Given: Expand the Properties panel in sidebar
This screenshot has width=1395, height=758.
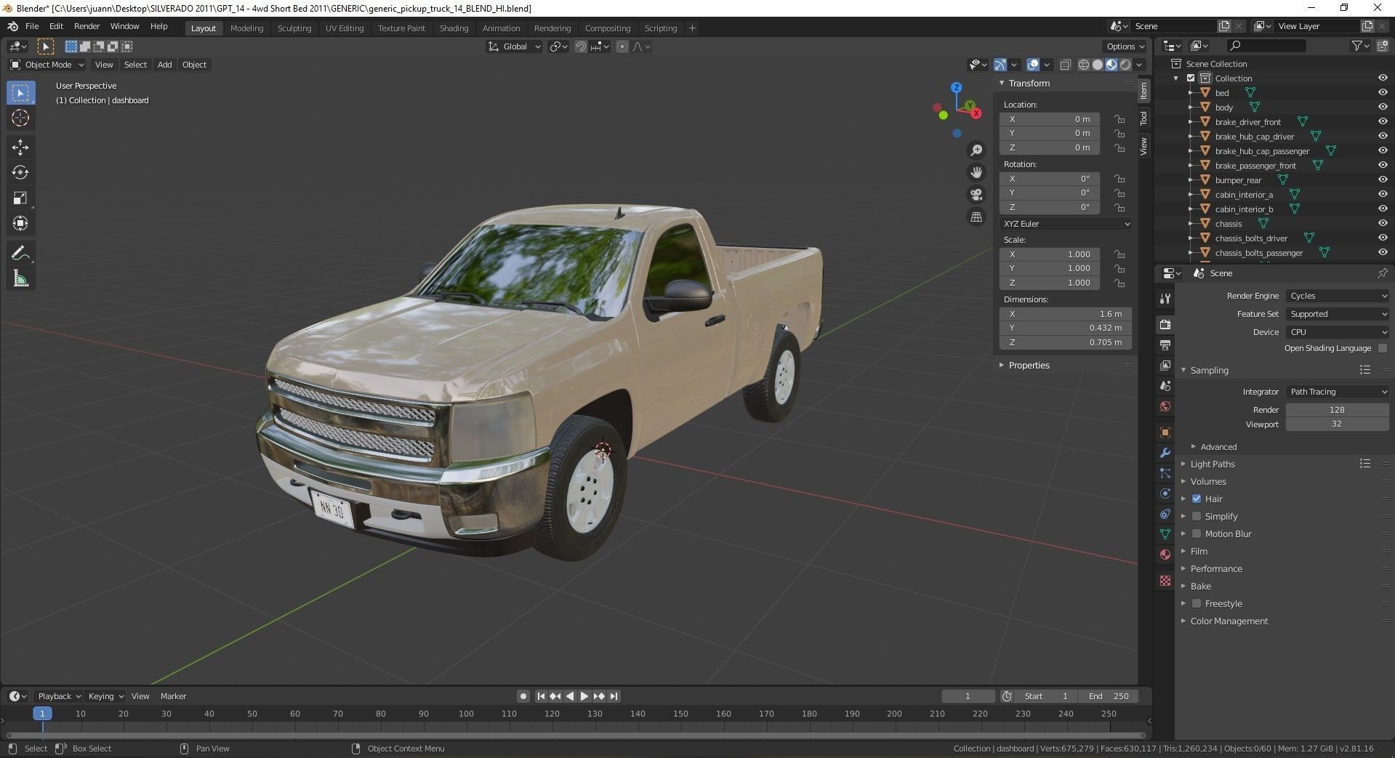Looking at the screenshot, I should click(1029, 365).
